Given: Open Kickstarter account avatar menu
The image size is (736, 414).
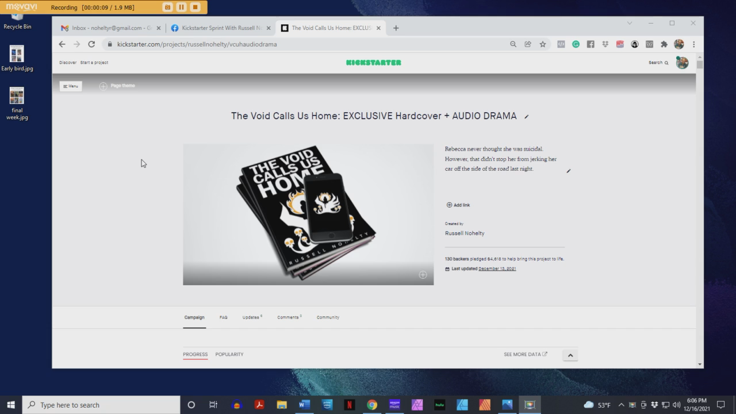Looking at the screenshot, I should coord(683,63).
